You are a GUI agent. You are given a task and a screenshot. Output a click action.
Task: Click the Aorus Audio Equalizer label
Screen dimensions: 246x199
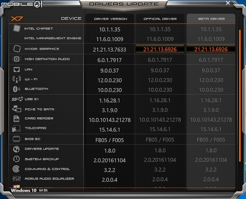pyautogui.click(x=49, y=179)
